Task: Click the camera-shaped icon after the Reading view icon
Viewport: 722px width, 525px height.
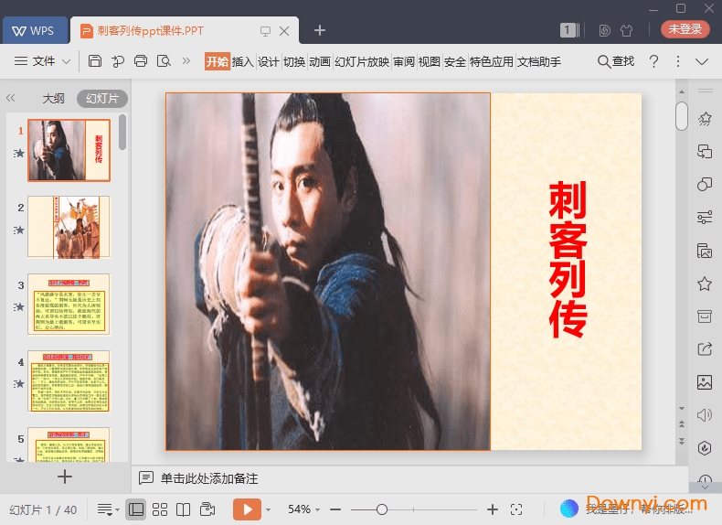Action: point(207,509)
